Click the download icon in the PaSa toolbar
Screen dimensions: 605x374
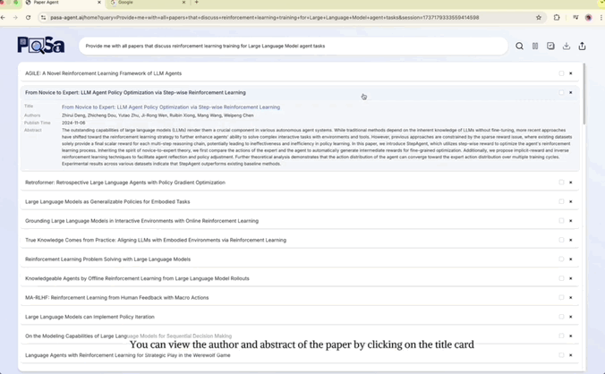[x=566, y=47]
